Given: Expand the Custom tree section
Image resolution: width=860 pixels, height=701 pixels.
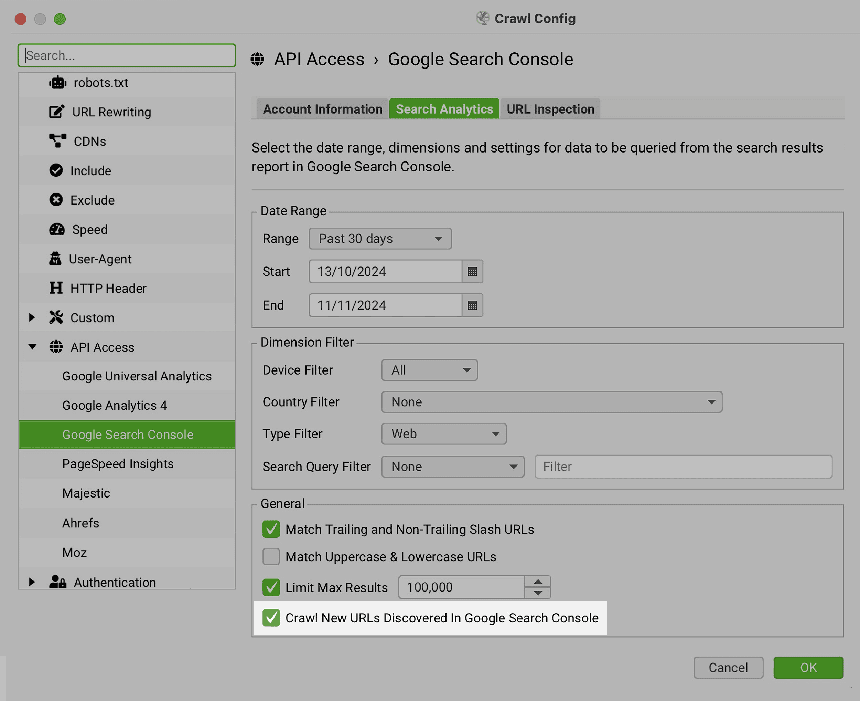Looking at the screenshot, I should click(32, 317).
